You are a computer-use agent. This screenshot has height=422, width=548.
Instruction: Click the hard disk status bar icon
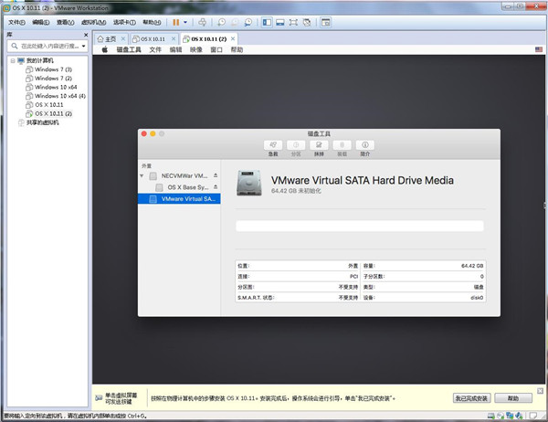pos(491,416)
